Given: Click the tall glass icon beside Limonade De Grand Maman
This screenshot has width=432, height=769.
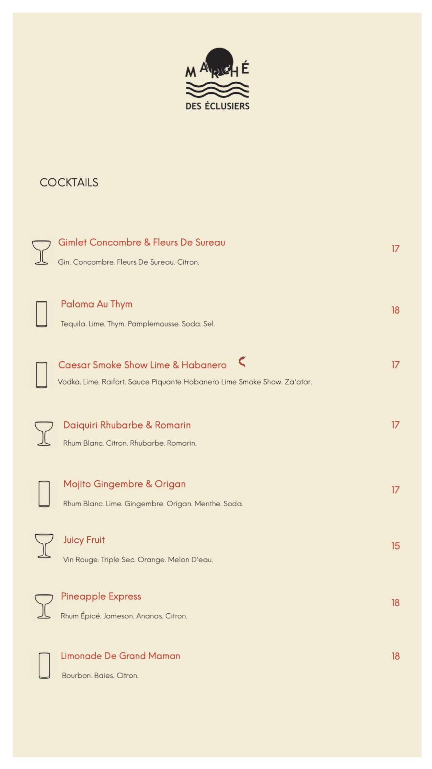Looking at the screenshot, I should point(44,666).
